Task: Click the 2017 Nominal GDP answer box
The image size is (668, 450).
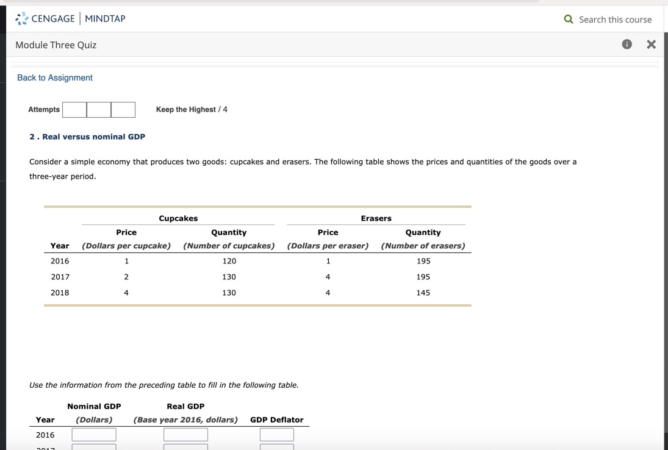Action: 93,448
